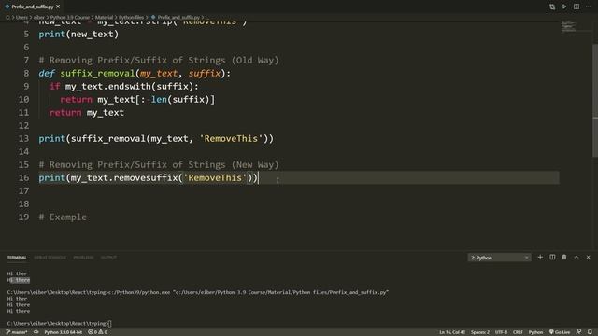
Task: Click the 'Material' breadcrumb segment
Action: coord(104,17)
